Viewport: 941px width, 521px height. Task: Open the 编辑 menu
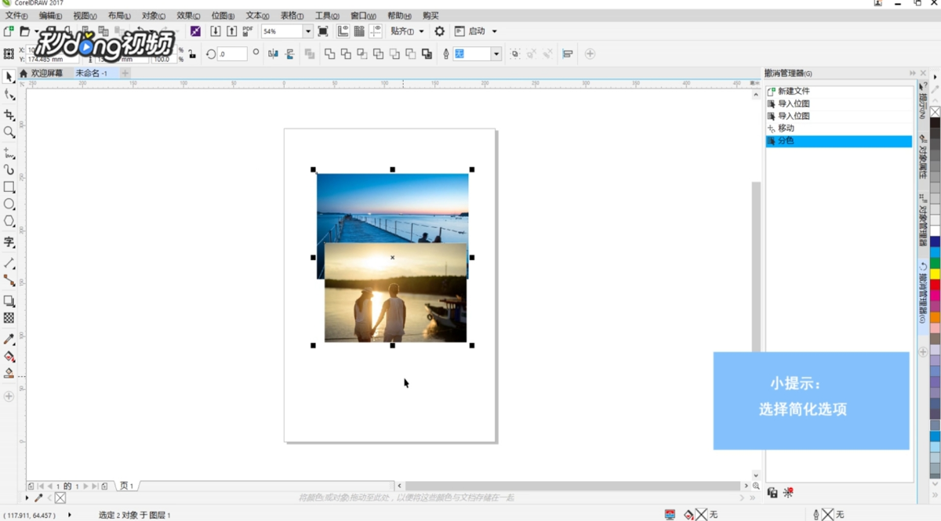(50, 16)
